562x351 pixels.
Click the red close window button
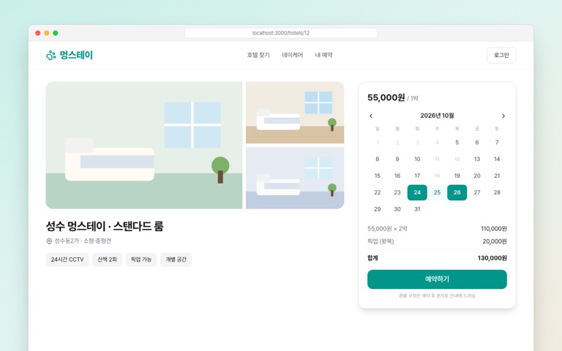pos(37,33)
